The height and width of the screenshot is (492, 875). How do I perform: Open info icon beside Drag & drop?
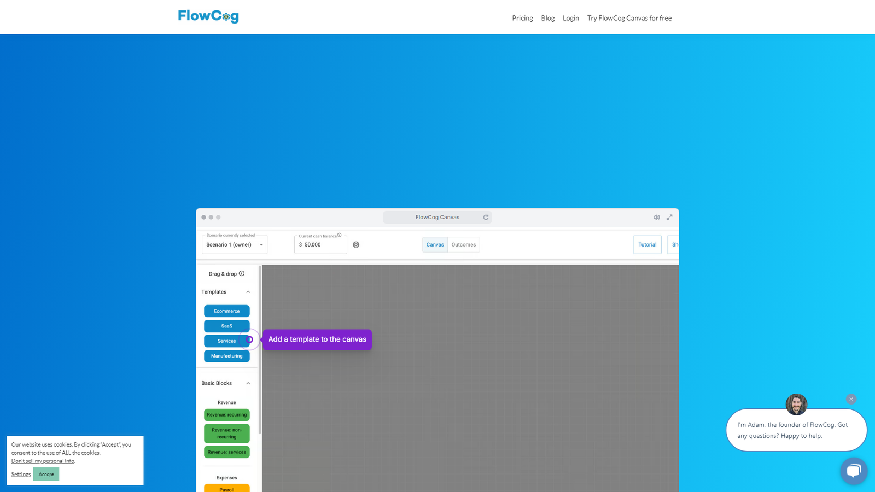[x=242, y=274]
